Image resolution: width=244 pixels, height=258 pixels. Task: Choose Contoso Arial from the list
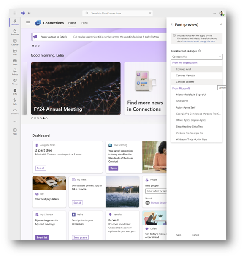197,69
